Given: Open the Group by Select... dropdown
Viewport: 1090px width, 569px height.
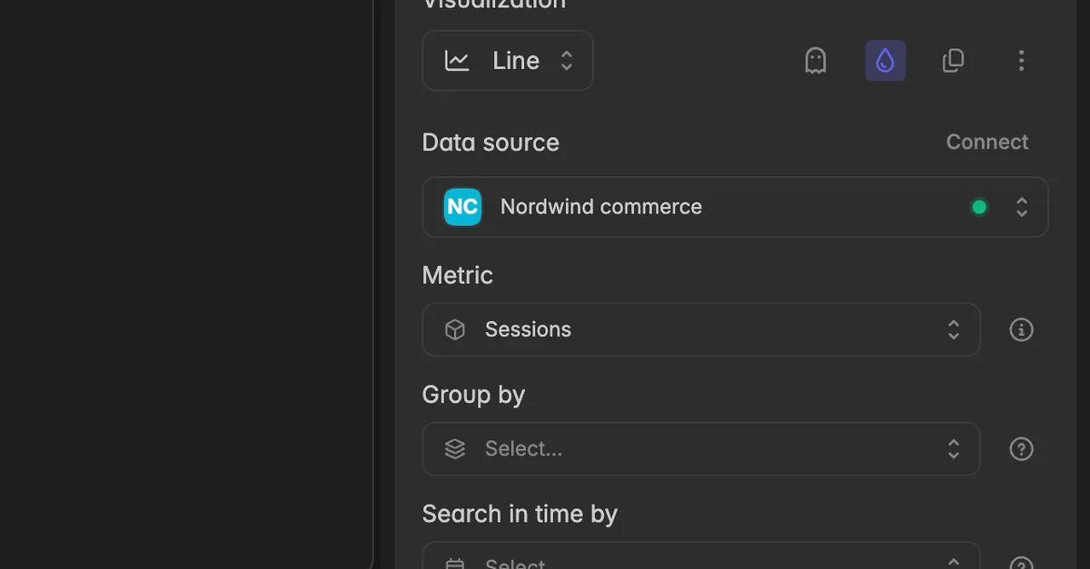Looking at the screenshot, I should point(701,449).
